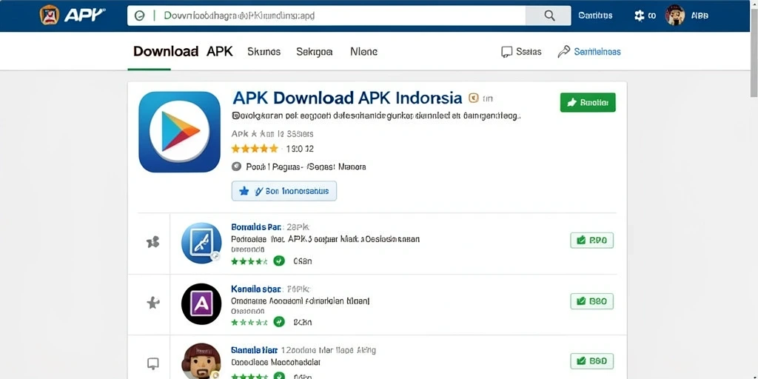Click the star icon beside the Kanalla sbar row
758x379 pixels.
click(x=152, y=303)
